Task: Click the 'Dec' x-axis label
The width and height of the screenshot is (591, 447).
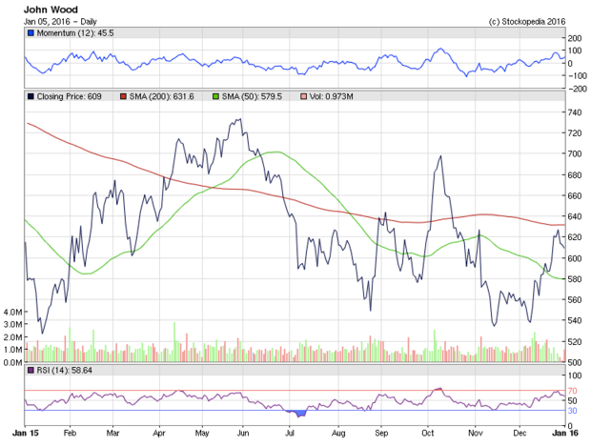Action: 520,433
